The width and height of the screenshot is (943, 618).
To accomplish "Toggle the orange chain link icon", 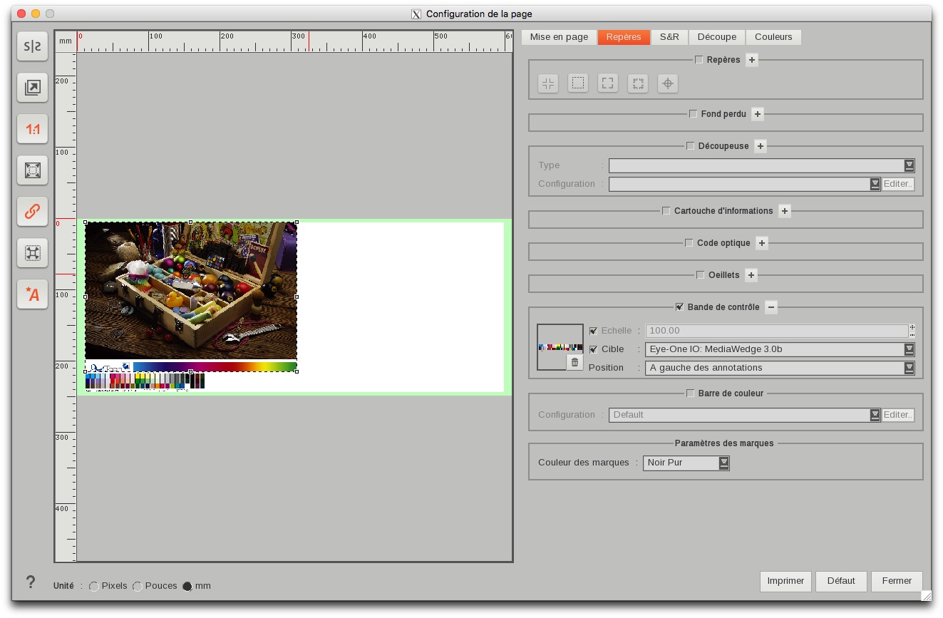I will [x=33, y=212].
